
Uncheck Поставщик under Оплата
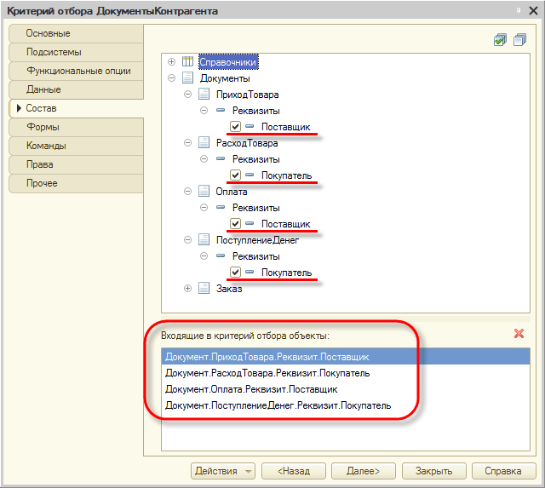click(235, 223)
